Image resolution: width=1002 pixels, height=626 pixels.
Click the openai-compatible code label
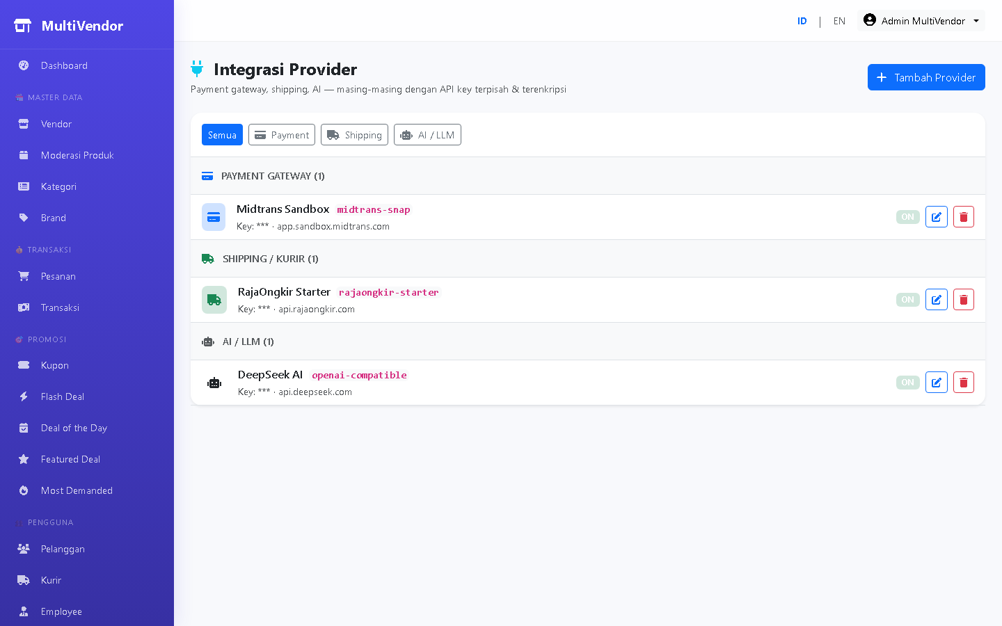(x=359, y=375)
